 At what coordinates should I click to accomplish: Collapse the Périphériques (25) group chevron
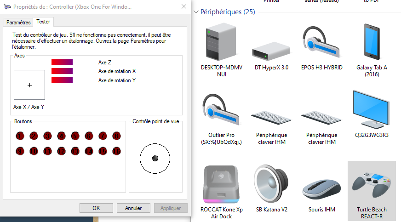click(x=196, y=12)
